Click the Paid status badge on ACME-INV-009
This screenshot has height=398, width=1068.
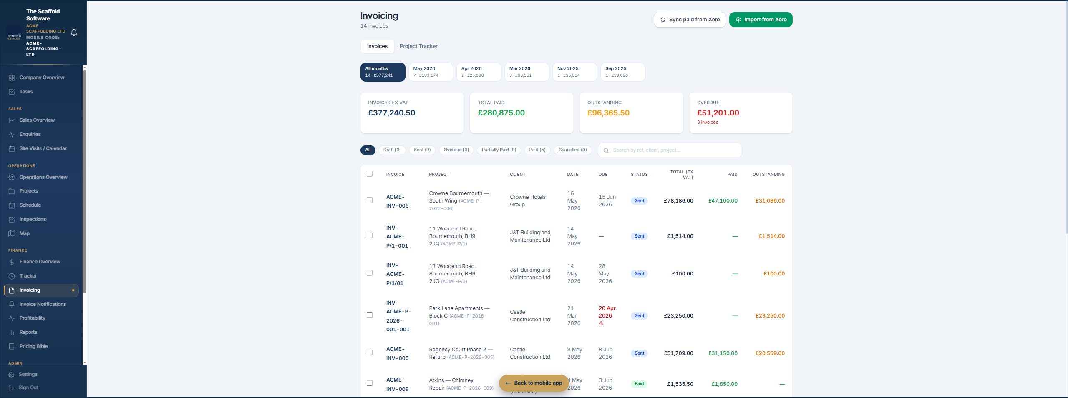639,384
